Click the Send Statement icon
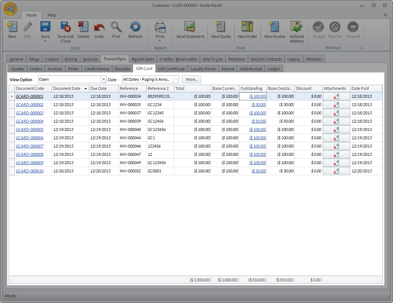393x303 pixels. tap(190, 28)
